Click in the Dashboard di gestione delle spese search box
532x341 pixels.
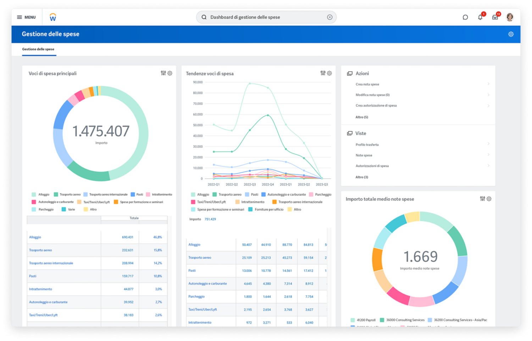click(266, 17)
